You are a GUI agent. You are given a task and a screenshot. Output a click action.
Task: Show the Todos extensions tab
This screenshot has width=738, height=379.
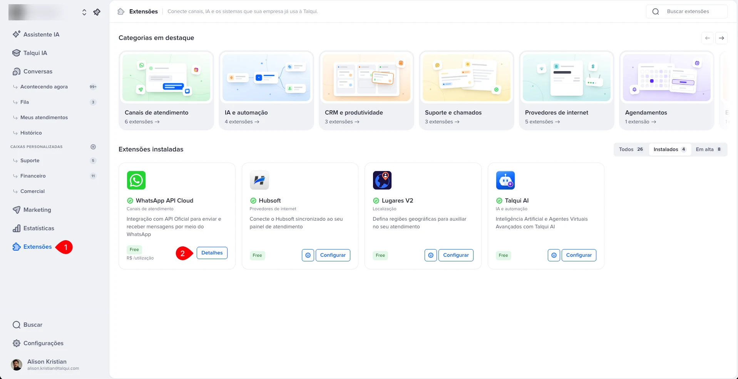pyautogui.click(x=631, y=150)
